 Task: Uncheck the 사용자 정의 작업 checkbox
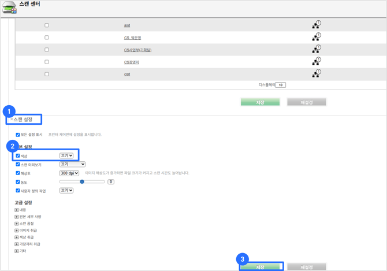[18, 191]
